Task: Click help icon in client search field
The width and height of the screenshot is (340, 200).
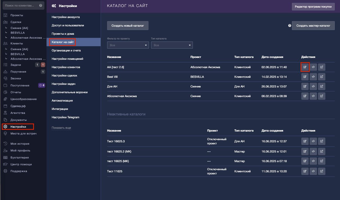Action: [41, 5]
